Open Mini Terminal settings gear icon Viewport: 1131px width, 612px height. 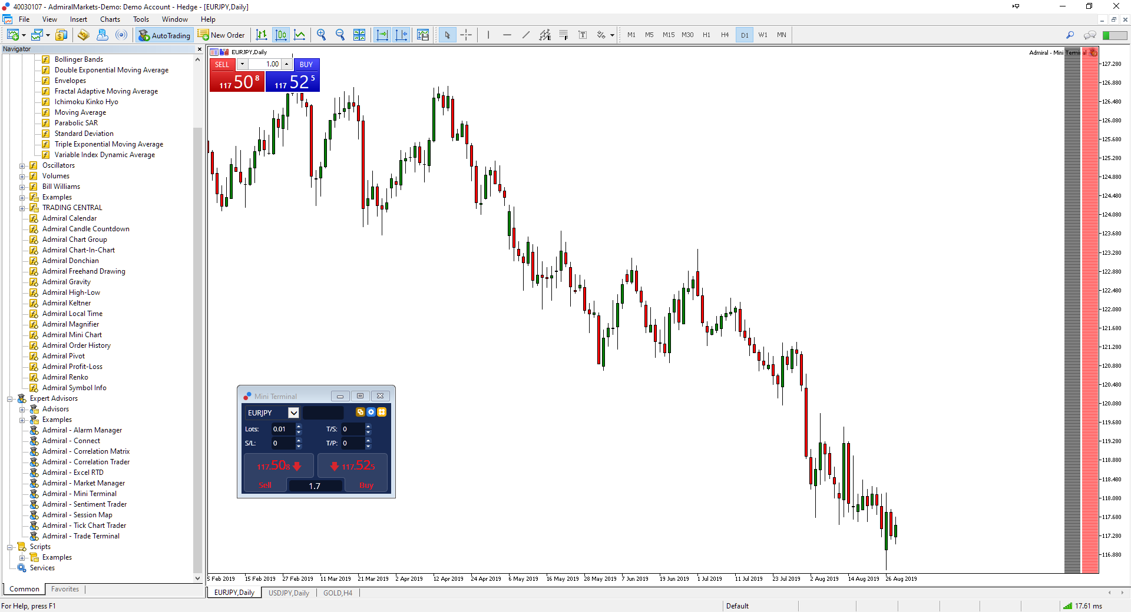(371, 413)
